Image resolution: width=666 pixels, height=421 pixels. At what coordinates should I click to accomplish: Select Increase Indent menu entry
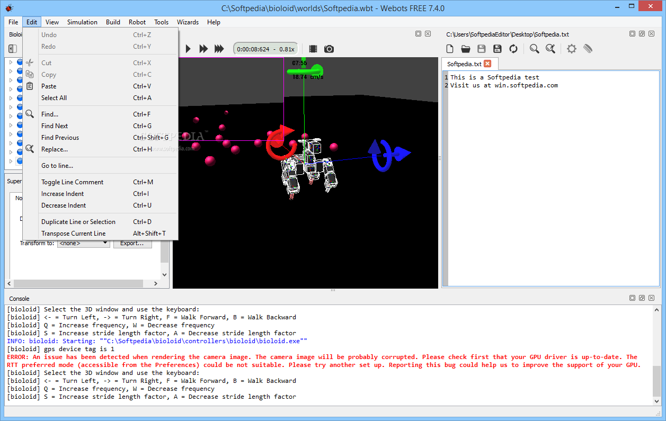pos(100,194)
